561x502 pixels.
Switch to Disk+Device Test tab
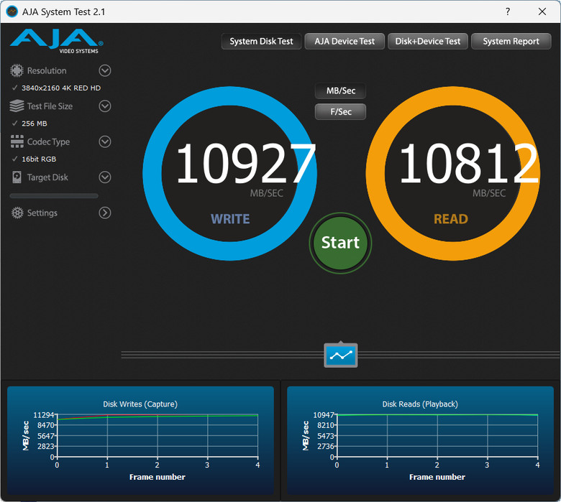click(x=427, y=42)
